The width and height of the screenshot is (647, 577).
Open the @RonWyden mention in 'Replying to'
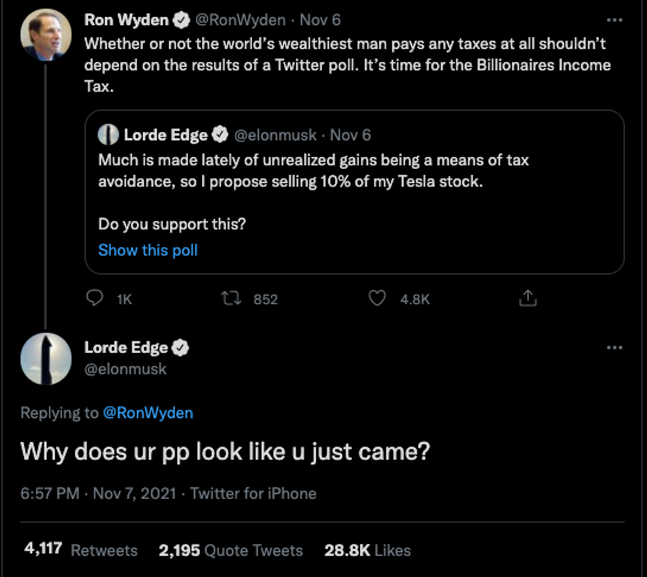[x=148, y=413]
